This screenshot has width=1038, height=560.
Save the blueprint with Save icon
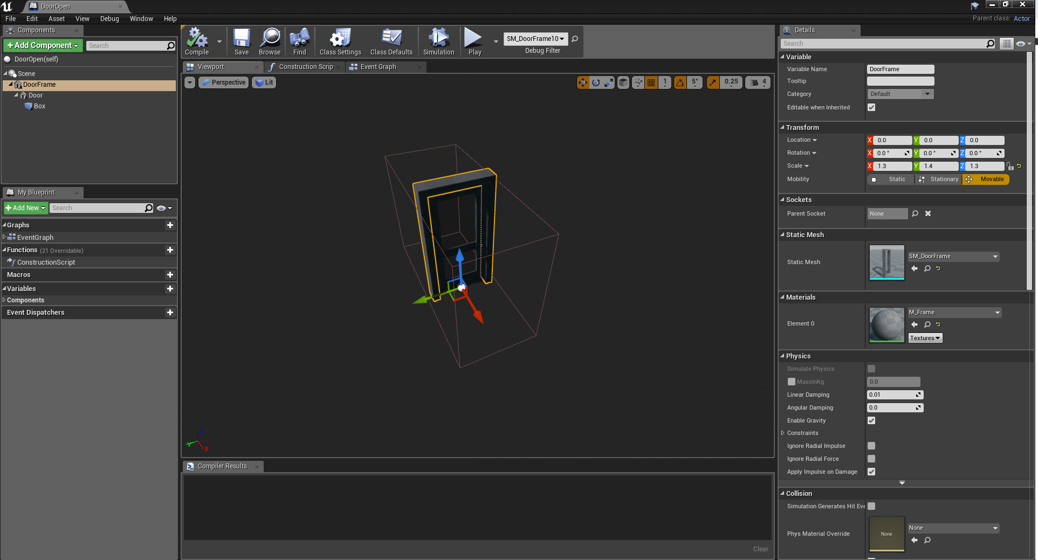point(241,42)
